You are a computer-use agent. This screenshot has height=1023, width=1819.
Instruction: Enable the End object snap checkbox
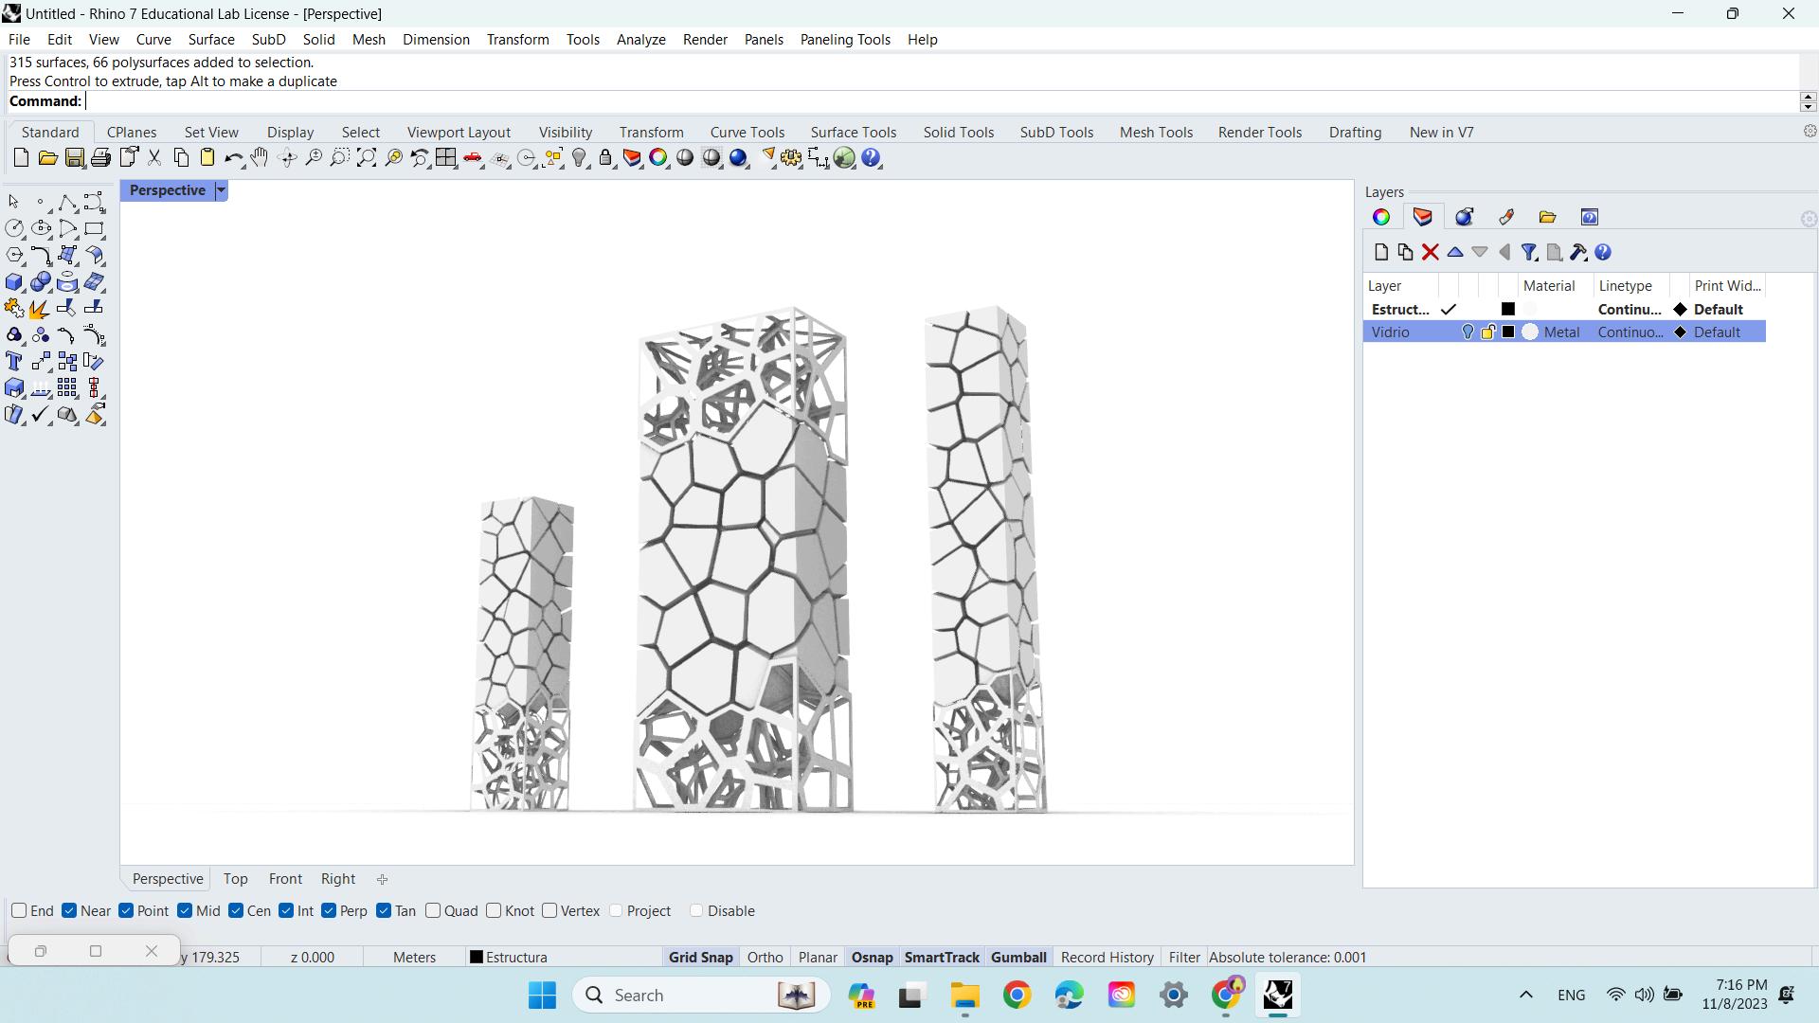point(19,910)
